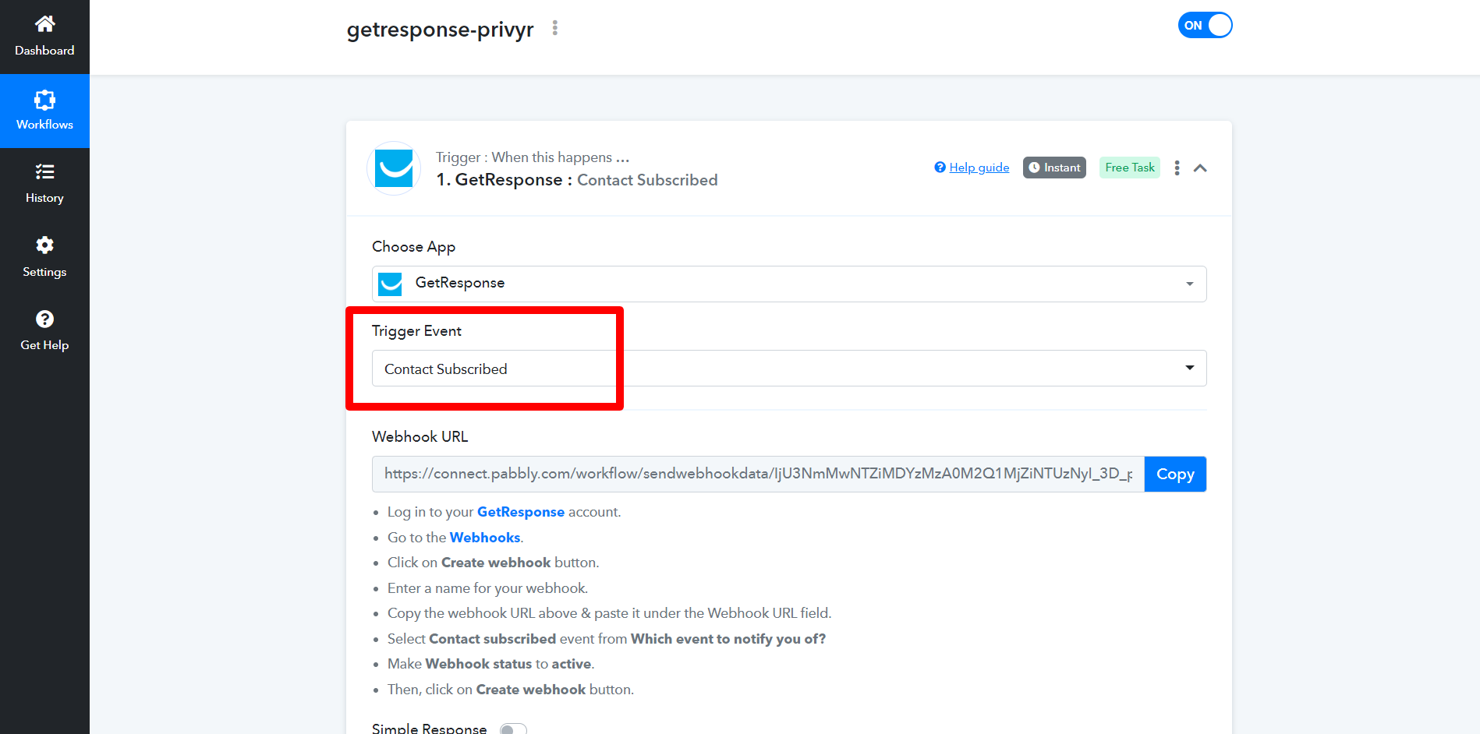Click the GetResponse logo in Choose App field
Viewport: 1480px width, 734px height.
click(x=390, y=284)
